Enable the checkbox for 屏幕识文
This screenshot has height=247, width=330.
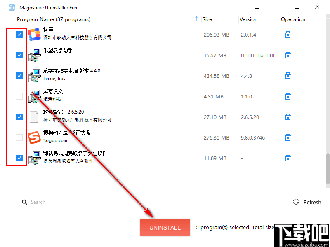(x=19, y=96)
